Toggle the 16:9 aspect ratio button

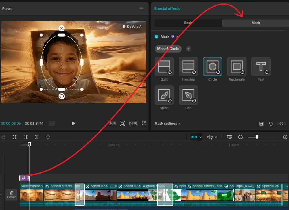point(133,124)
